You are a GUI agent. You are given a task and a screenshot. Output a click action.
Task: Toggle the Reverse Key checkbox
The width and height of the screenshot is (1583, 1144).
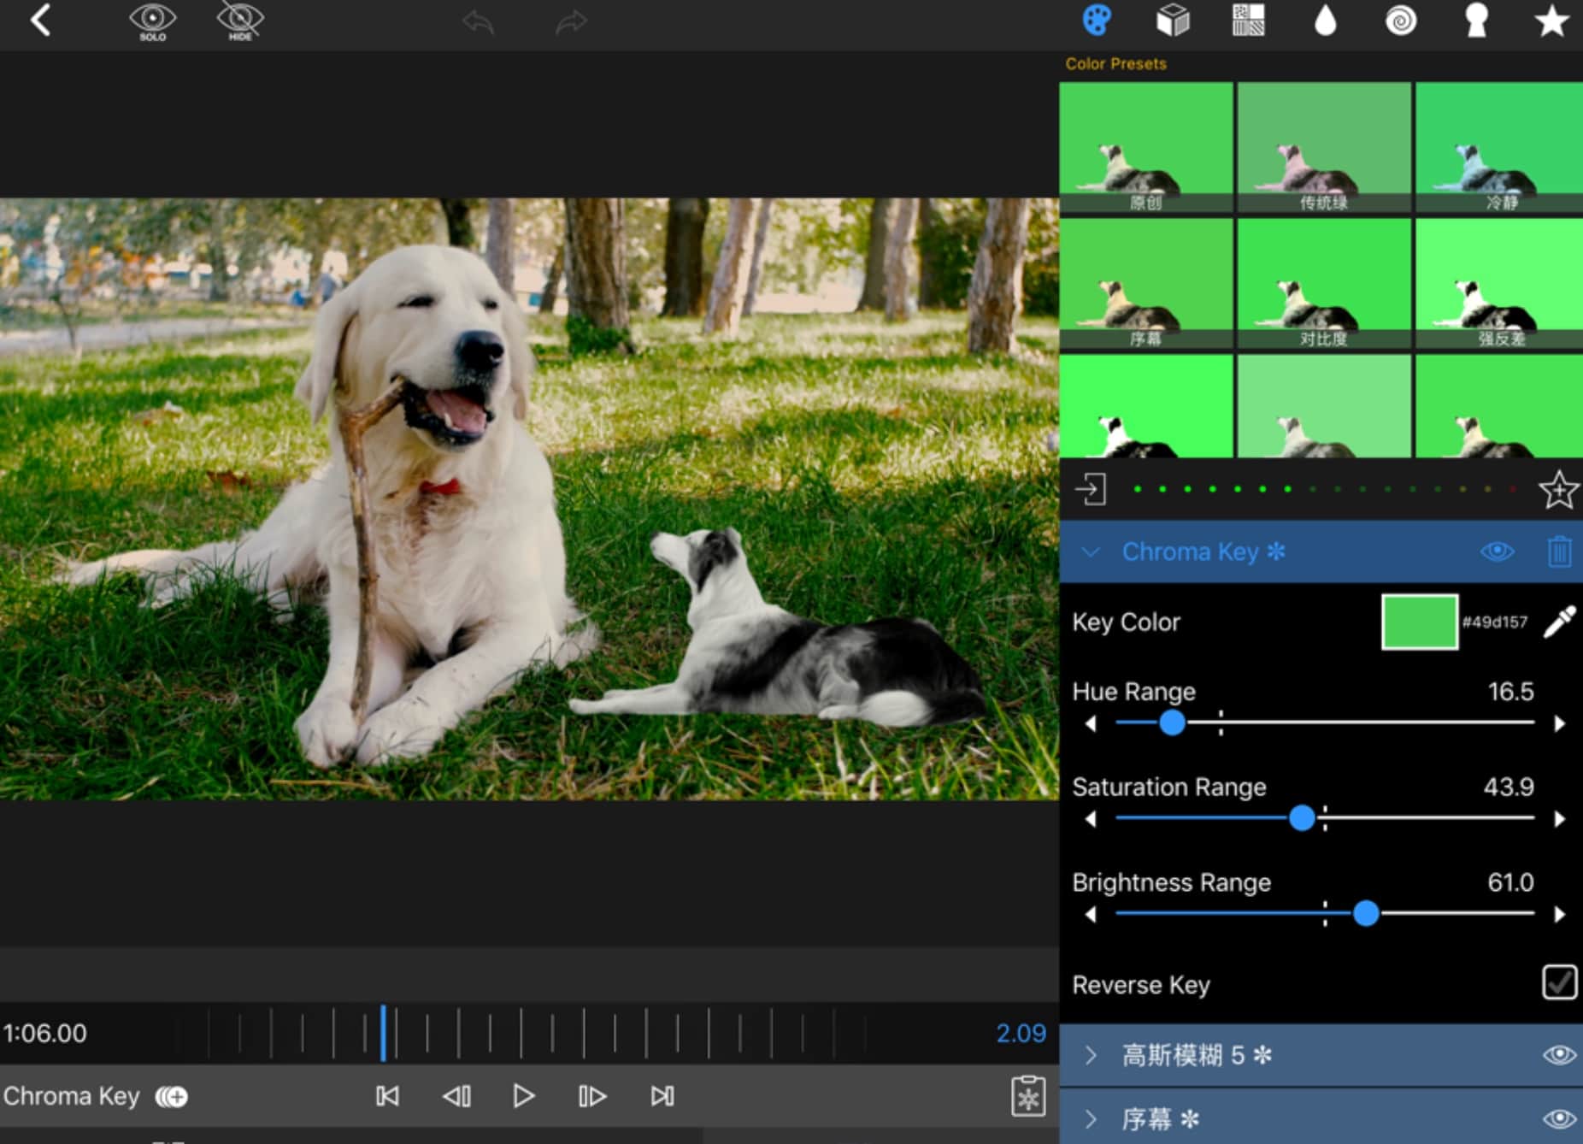(x=1559, y=983)
